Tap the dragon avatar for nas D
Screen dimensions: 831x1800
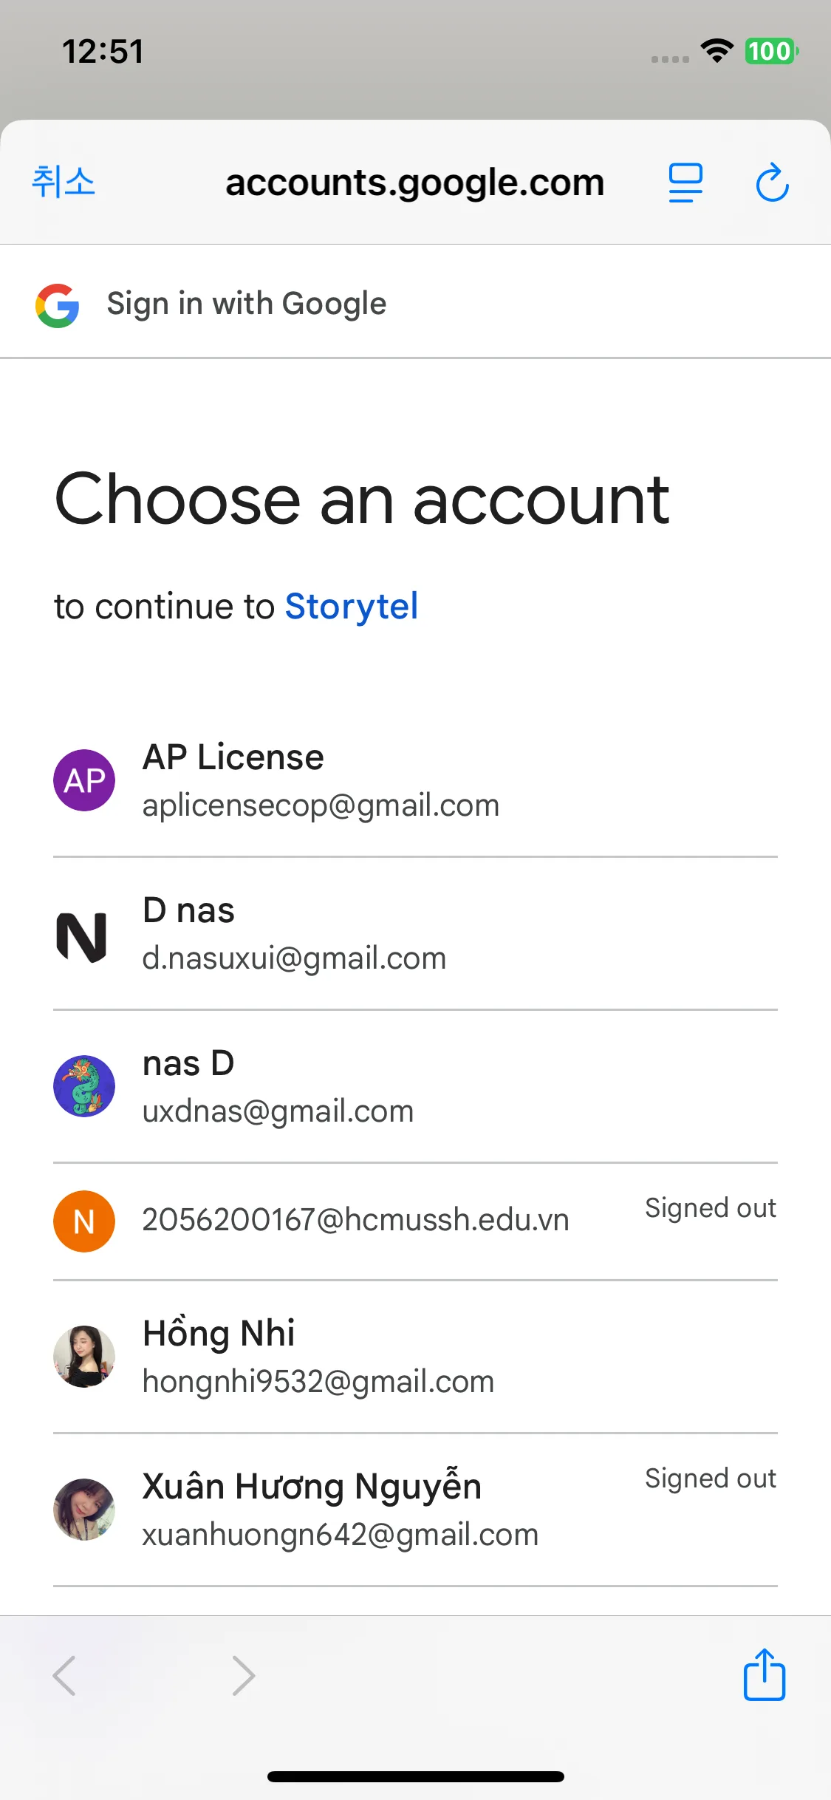(84, 1086)
